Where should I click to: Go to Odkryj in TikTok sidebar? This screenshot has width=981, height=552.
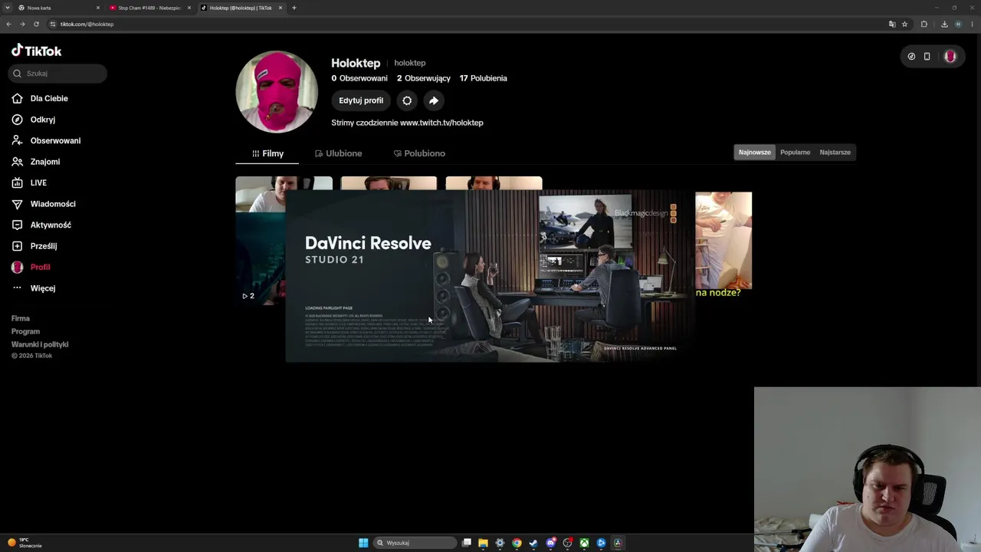33,120
